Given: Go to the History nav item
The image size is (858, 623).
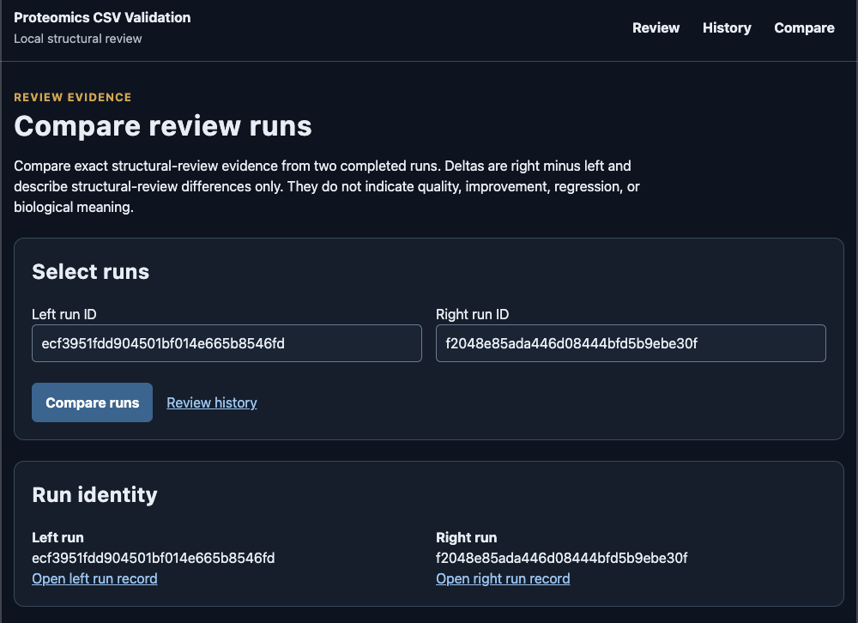Looking at the screenshot, I should point(727,28).
